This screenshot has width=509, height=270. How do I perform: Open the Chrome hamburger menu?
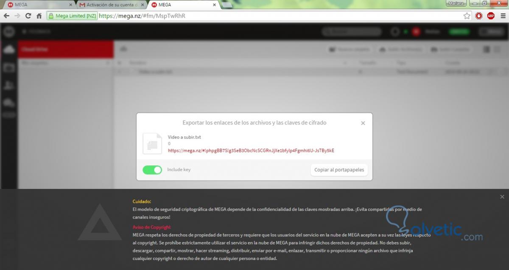click(502, 16)
